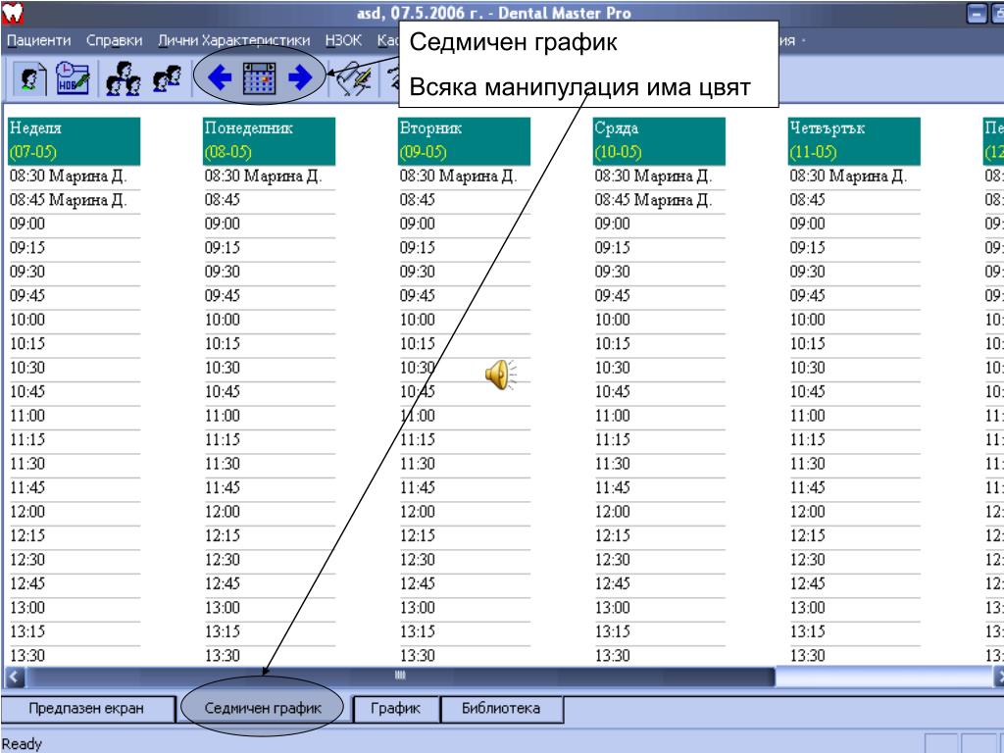Go to previous week with left arrow
The width and height of the screenshot is (1004, 753).
click(x=220, y=78)
